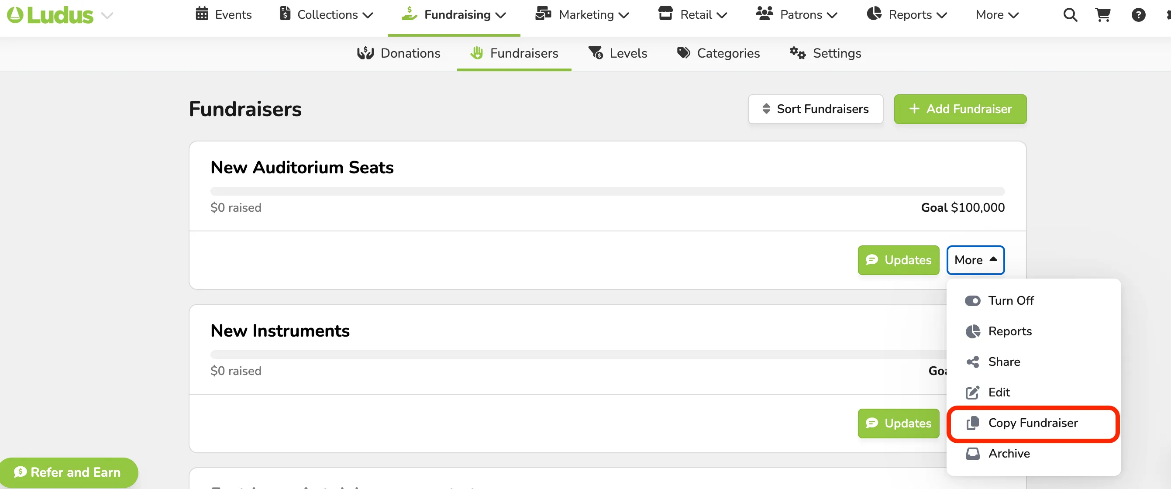Image resolution: width=1171 pixels, height=489 pixels.
Task: Click the Refer and Earn button
Action: [68, 472]
